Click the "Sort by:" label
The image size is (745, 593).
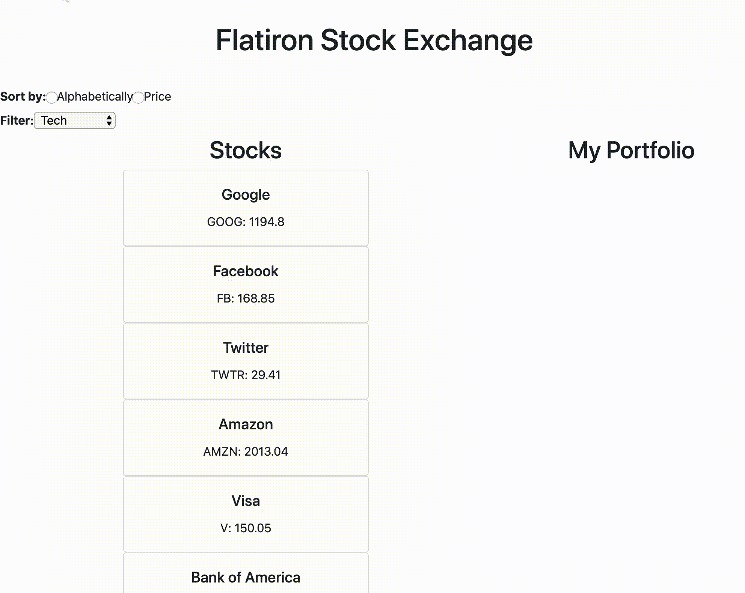pyautogui.click(x=23, y=96)
